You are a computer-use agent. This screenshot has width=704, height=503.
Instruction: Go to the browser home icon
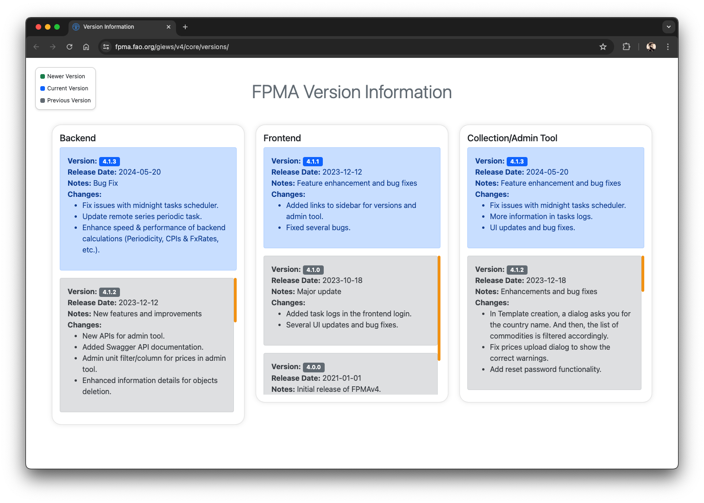[x=86, y=47]
